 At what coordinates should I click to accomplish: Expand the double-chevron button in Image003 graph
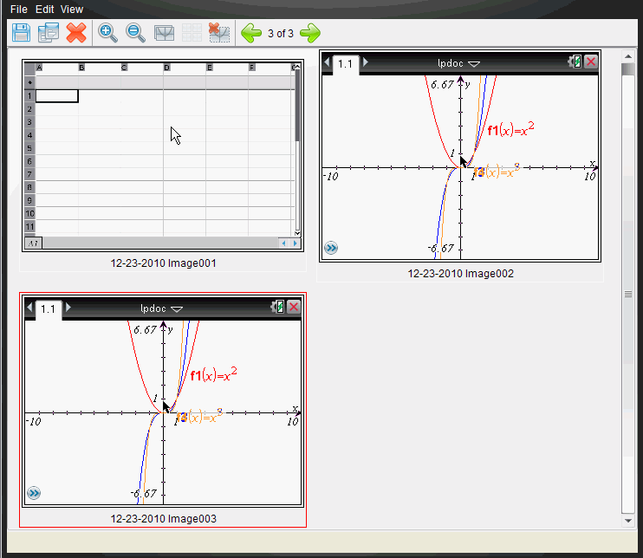tap(34, 493)
